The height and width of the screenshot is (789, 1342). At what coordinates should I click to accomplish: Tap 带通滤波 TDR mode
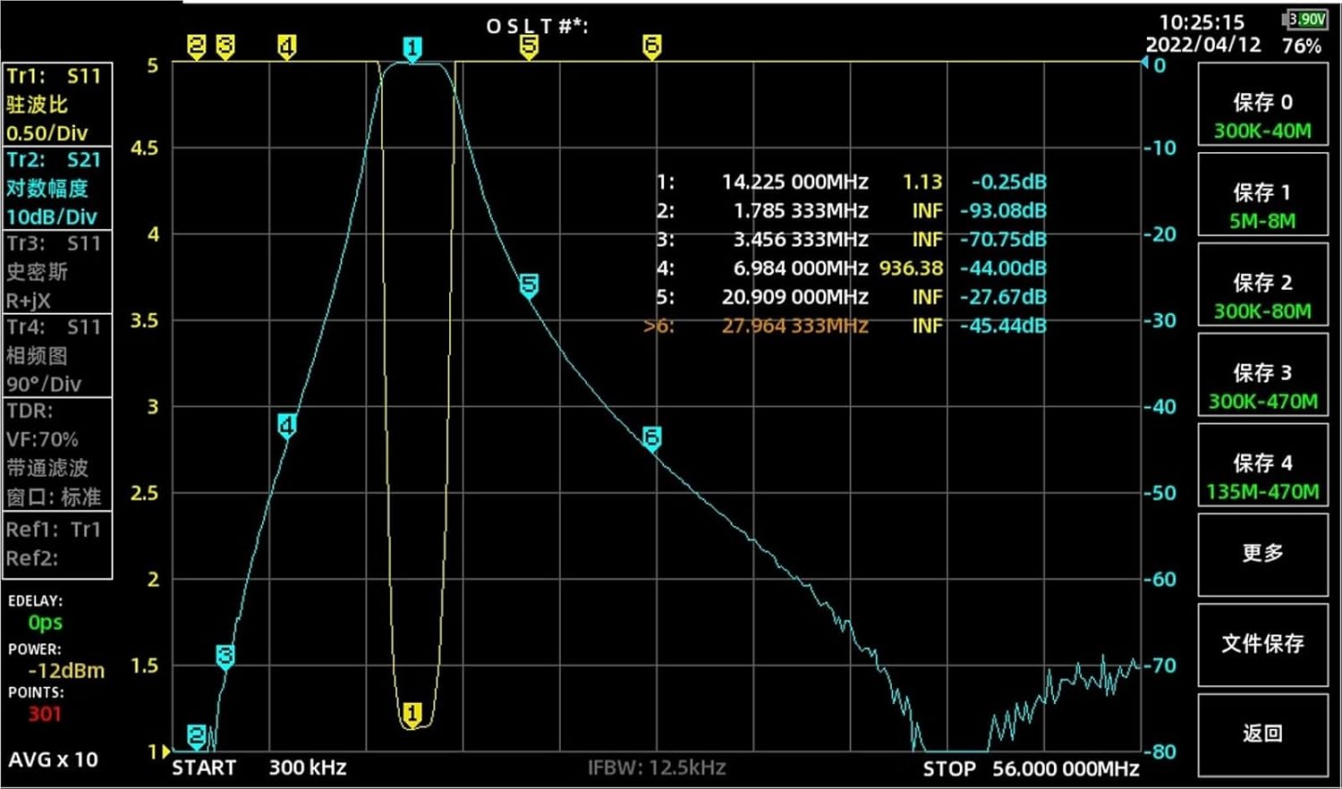click(x=47, y=468)
